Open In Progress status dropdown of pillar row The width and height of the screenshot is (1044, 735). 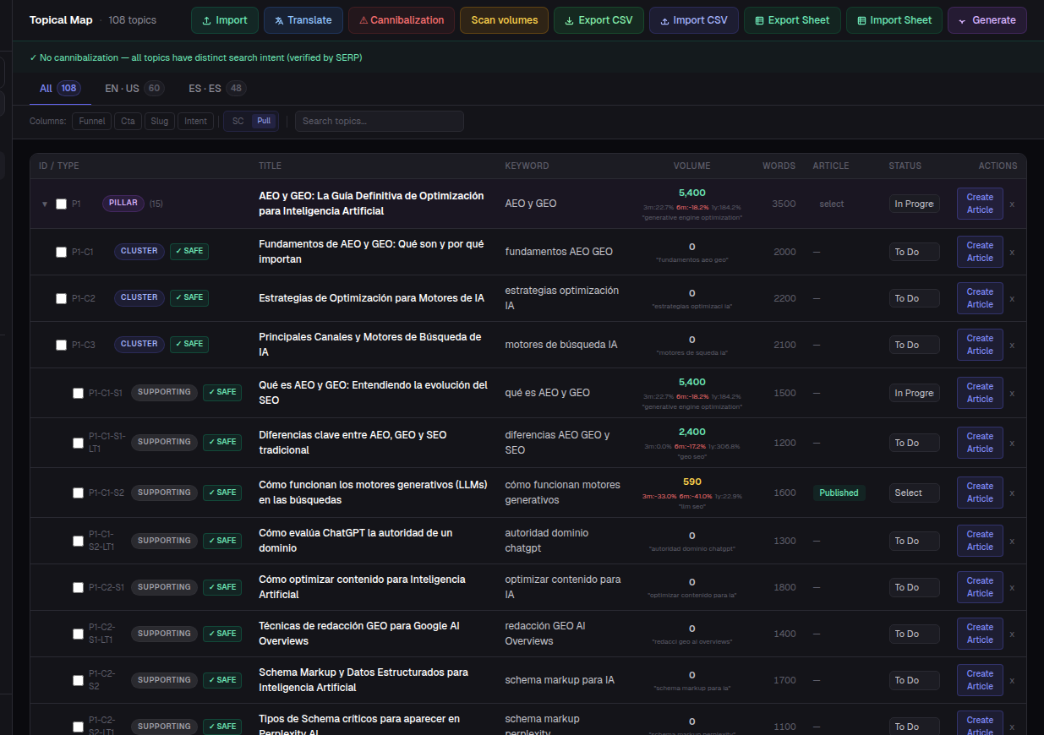(x=914, y=204)
